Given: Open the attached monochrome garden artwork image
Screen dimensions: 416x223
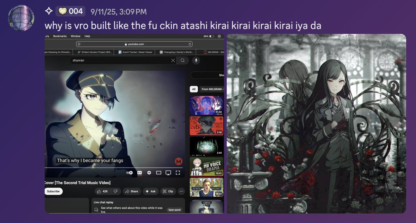Looking at the screenshot, I should (316, 123).
